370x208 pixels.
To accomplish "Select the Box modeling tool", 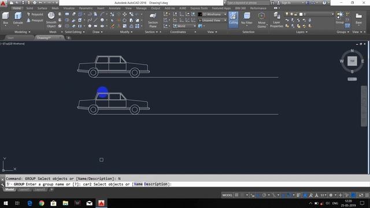I will (x=5, y=18).
